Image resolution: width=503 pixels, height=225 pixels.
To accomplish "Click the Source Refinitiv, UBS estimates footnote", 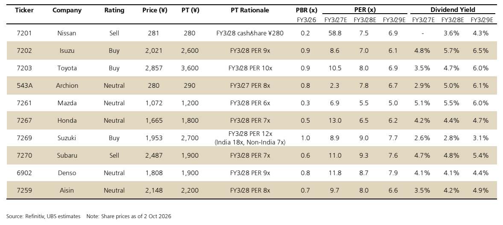I will pos(43,216).
